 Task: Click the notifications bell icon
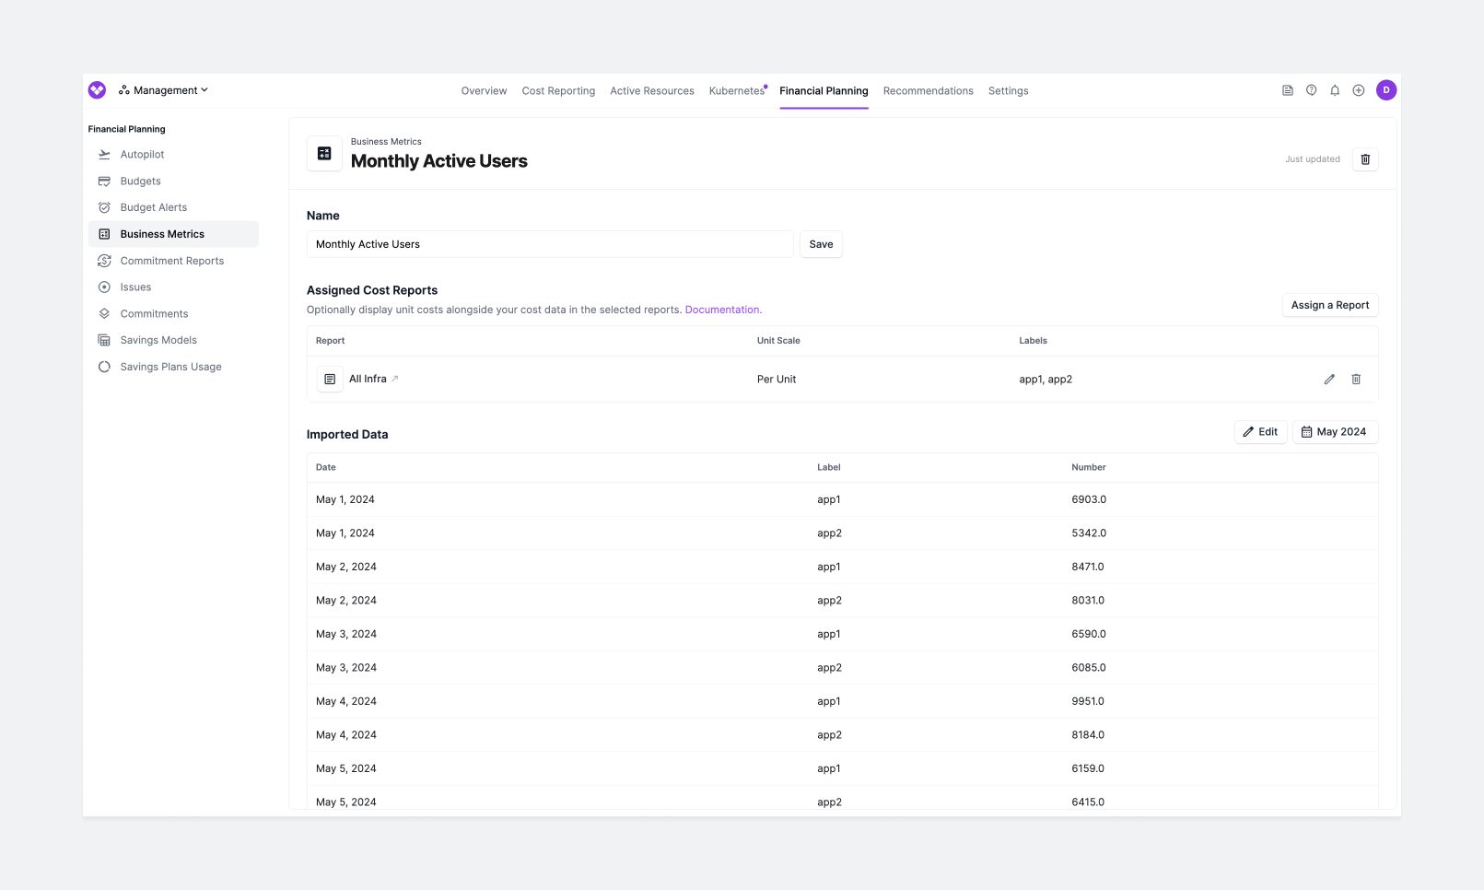coord(1335,90)
